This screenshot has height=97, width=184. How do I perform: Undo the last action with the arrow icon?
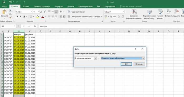[11, 2]
